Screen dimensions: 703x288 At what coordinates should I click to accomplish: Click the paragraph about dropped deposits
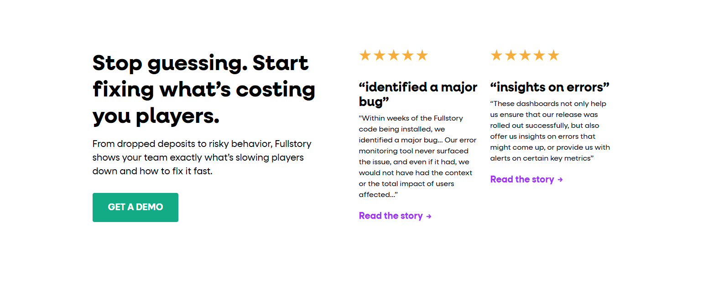click(x=201, y=157)
